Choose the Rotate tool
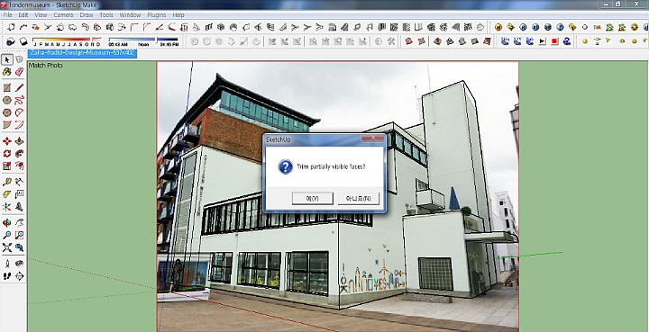 point(7,154)
